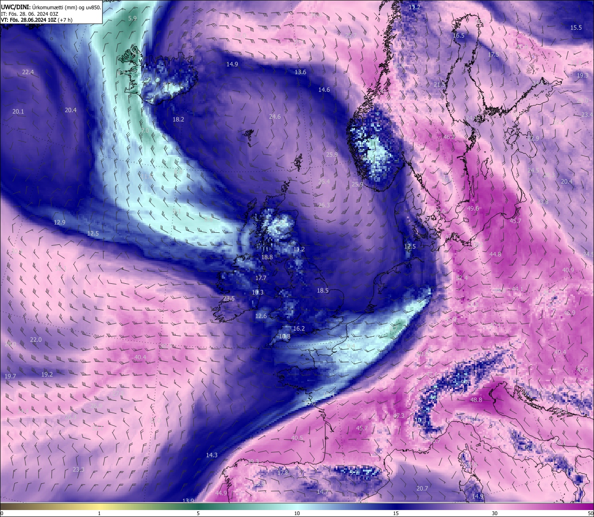
Task: Click the 20.1 value label
Action: coord(18,111)
